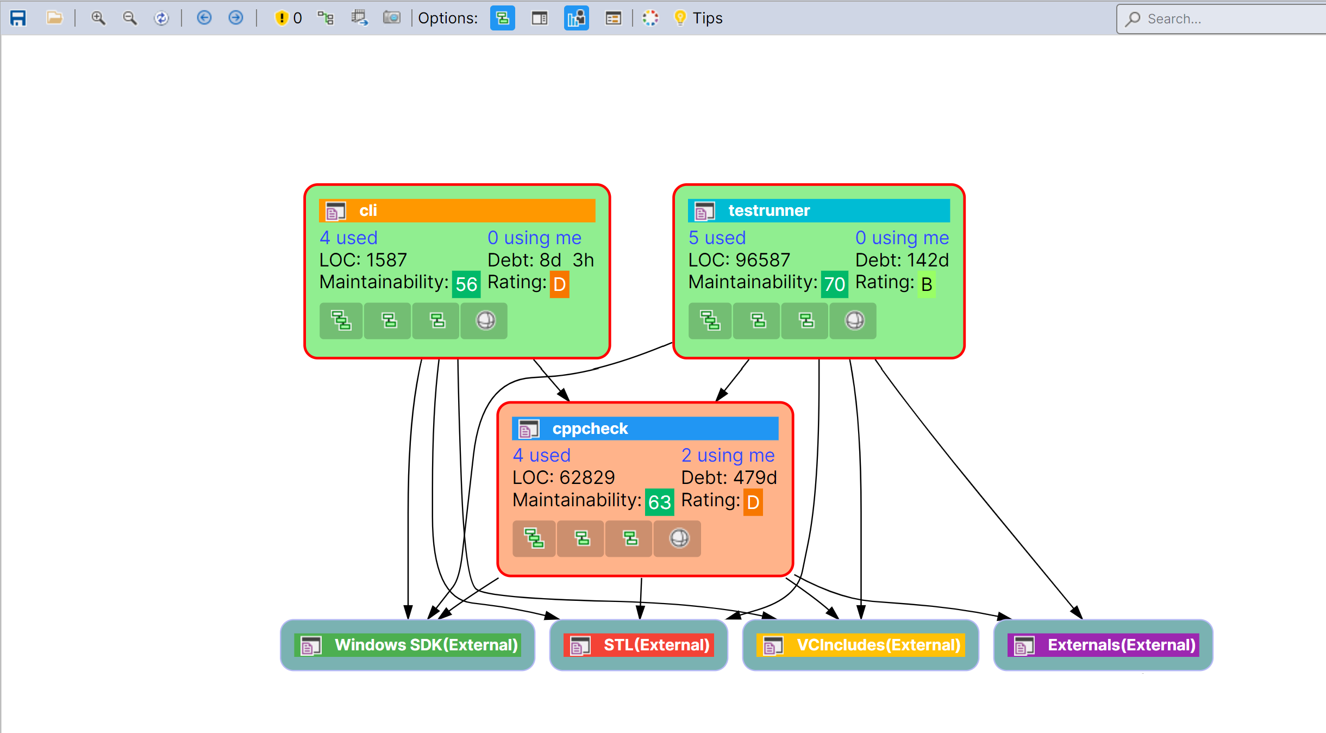The image size is (1326, 733).
Task: Toggle the split panel view option
Action: tap(539, 18)
